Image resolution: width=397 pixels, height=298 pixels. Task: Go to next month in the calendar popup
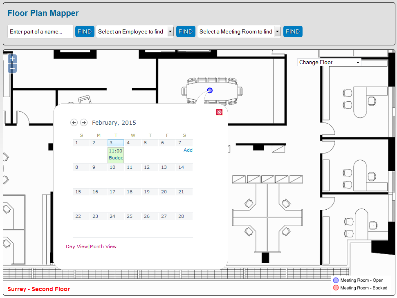click(84, 122)
